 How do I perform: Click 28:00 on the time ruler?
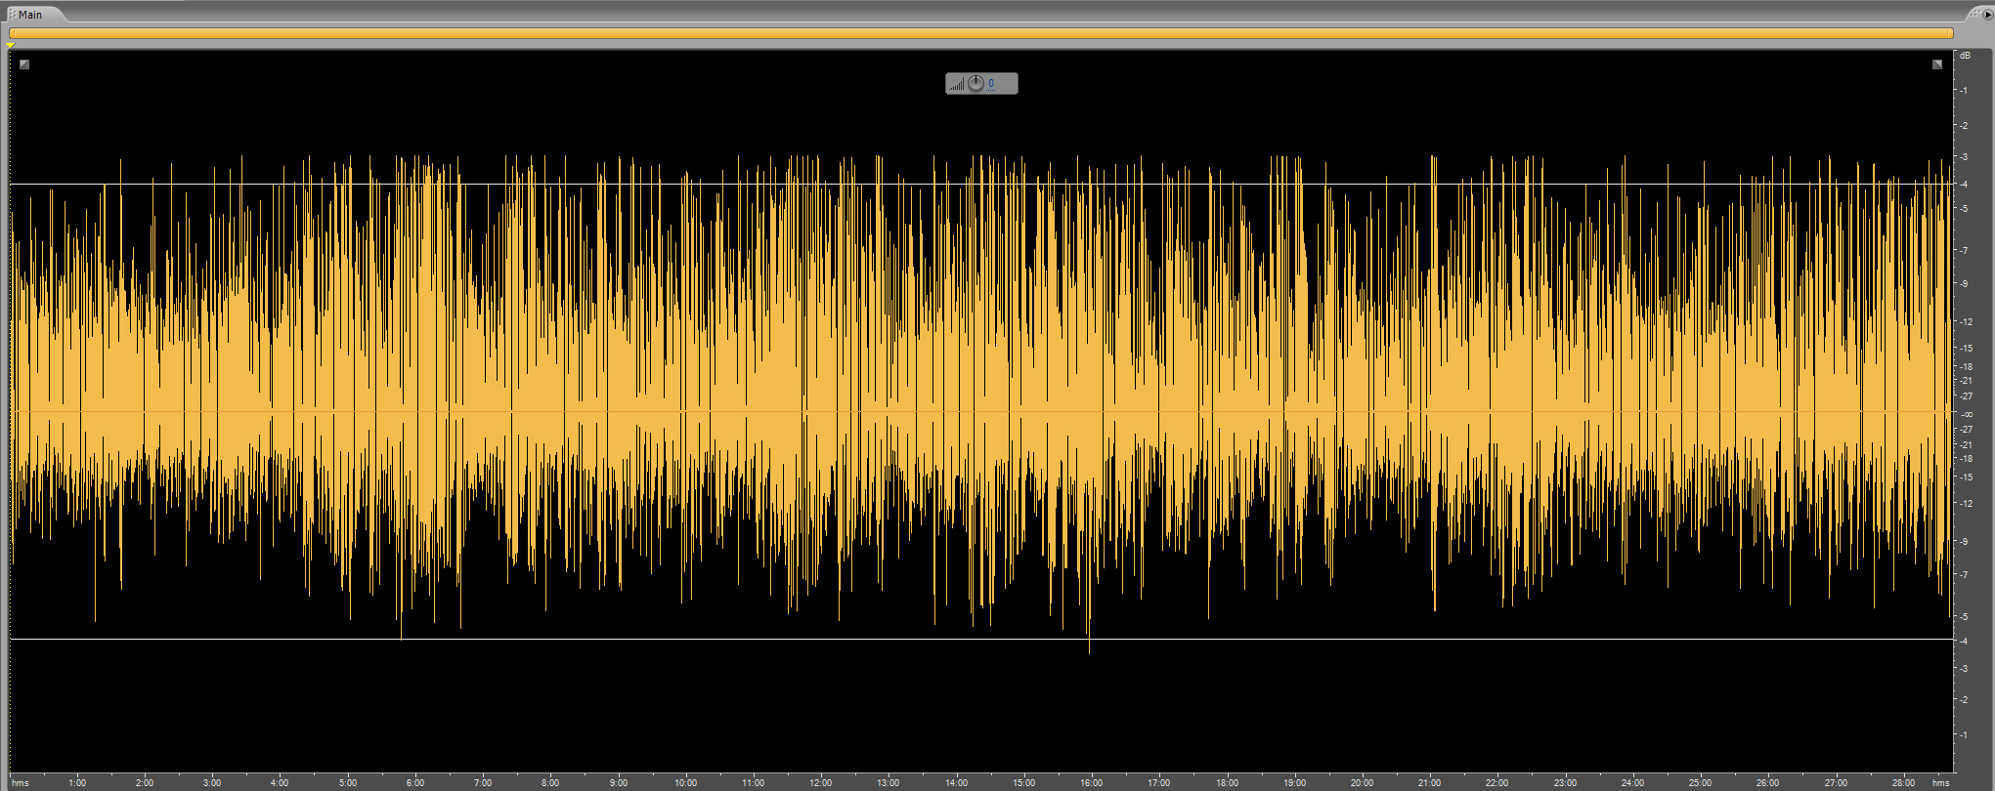tap(1903, 782)
